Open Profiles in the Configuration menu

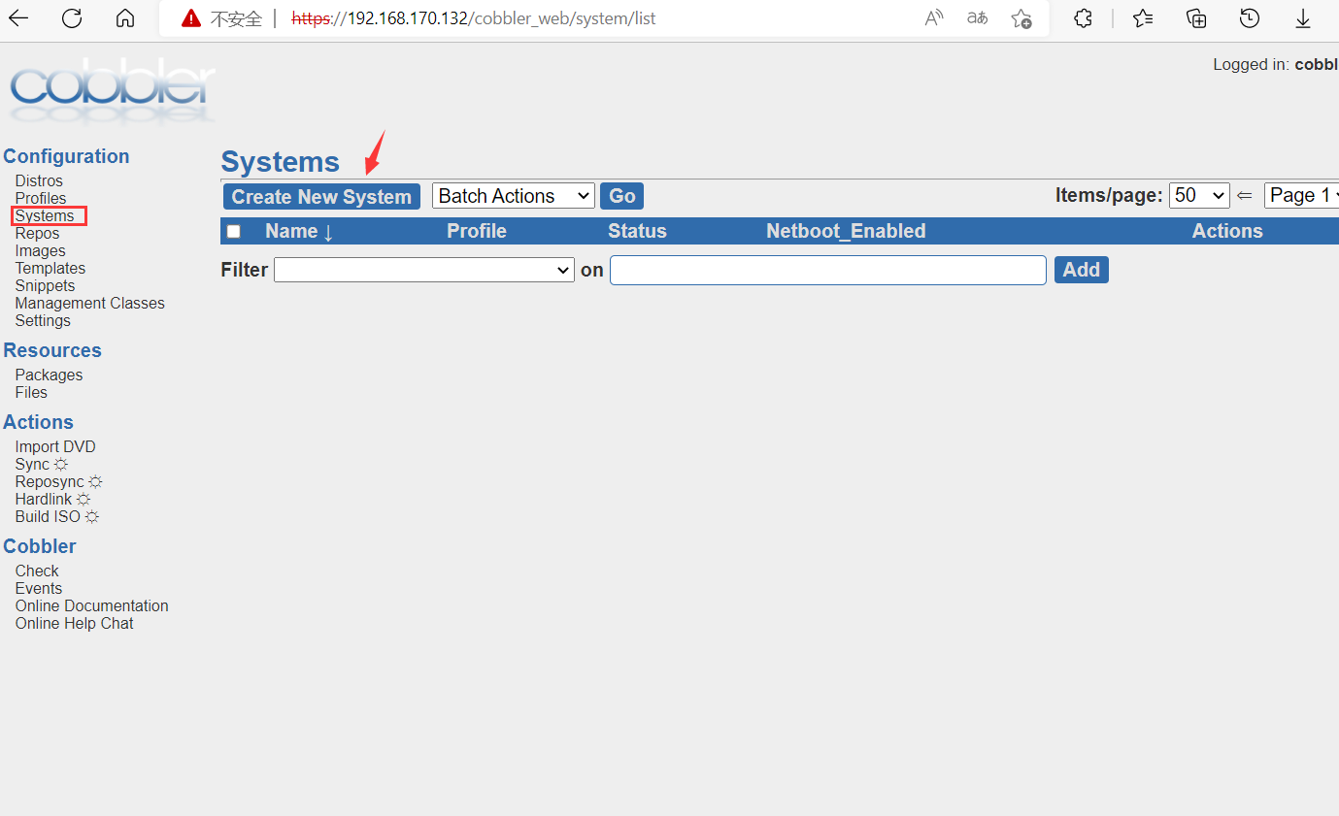coord(41,199)
